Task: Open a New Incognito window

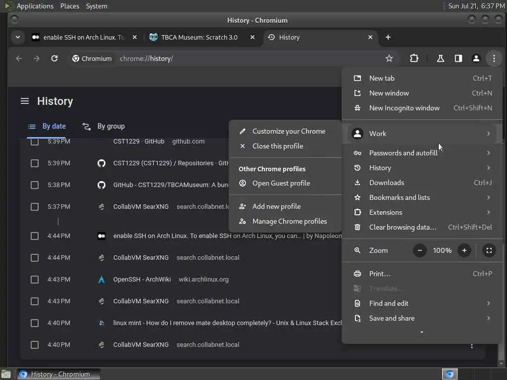Action: click(x=422, y=108)
